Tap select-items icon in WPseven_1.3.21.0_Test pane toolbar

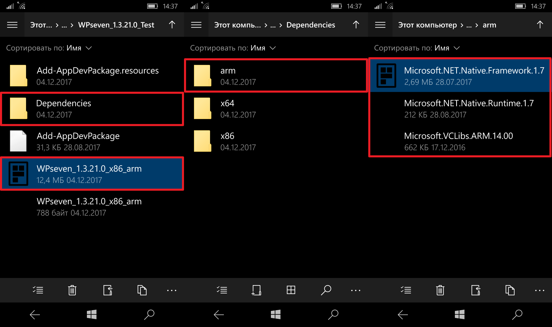click(38, 290)
